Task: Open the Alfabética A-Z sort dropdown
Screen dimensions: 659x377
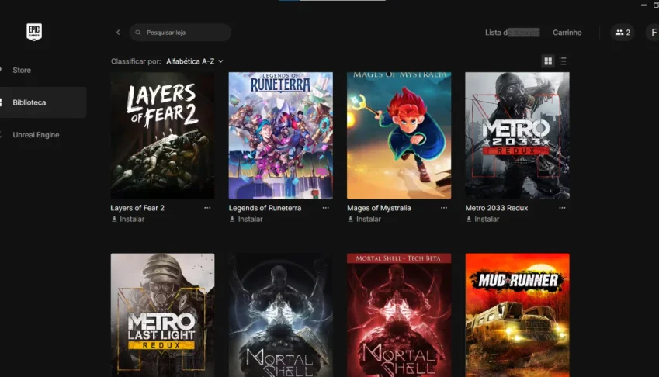Action: point(195,61)
